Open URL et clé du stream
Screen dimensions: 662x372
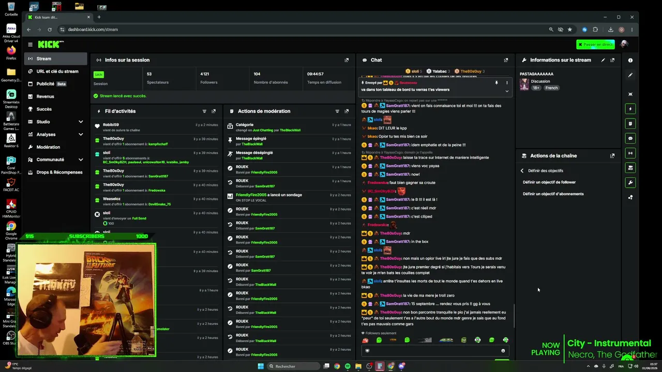[x=56, y=71]
